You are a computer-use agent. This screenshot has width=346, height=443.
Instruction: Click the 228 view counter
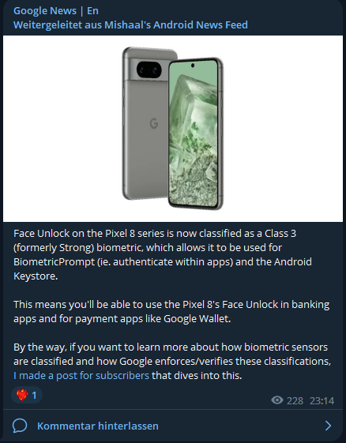pos(295,400)
